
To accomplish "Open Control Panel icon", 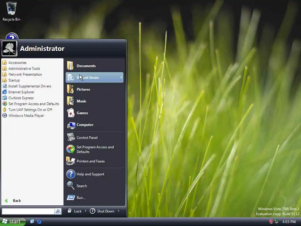I will tap(71, 137).
